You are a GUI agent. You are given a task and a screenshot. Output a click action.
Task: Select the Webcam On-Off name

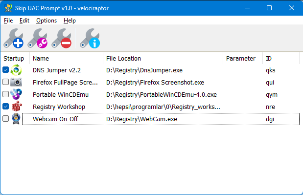tap(55, 119)
